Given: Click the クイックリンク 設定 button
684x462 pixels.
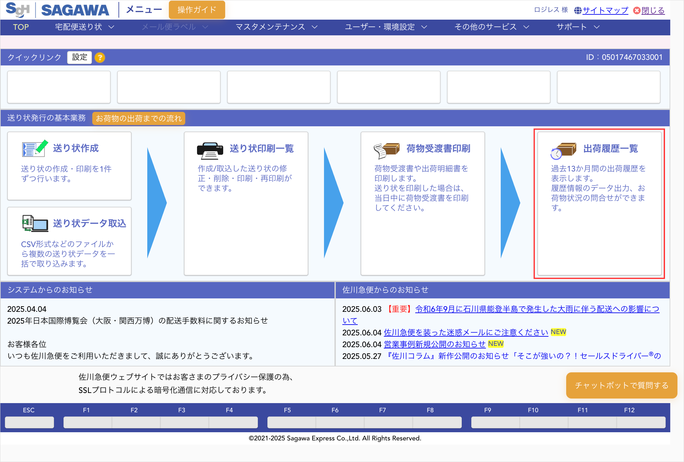Looking at the screenshot, I should click(x=80, y=57).
